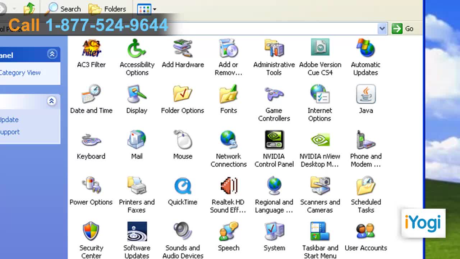
Task: Open Add or Remove Programs
Action: [x=228, y=58]
